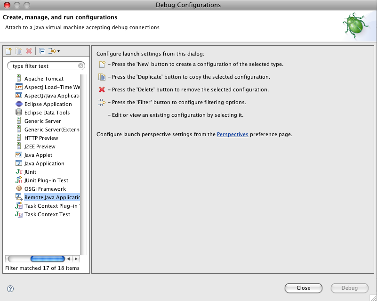Select the Generic Server(External) icon
This screenshot has height=301, width=377.
(x=19, y=129)
